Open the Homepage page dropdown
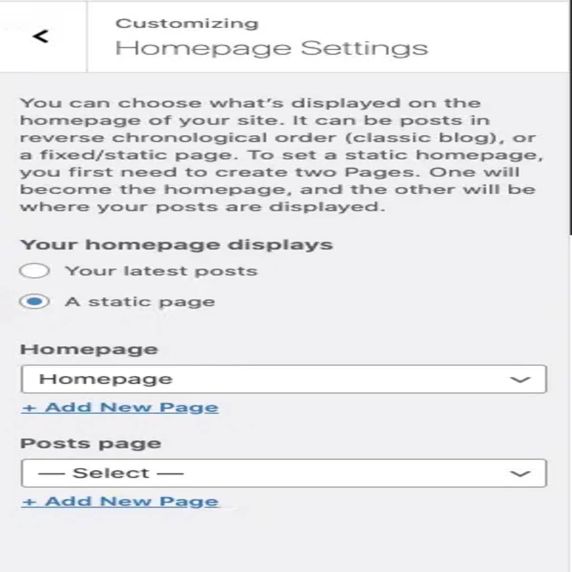Screen dimensions: 572x572 pyautogui.click(x=284, y=379)
